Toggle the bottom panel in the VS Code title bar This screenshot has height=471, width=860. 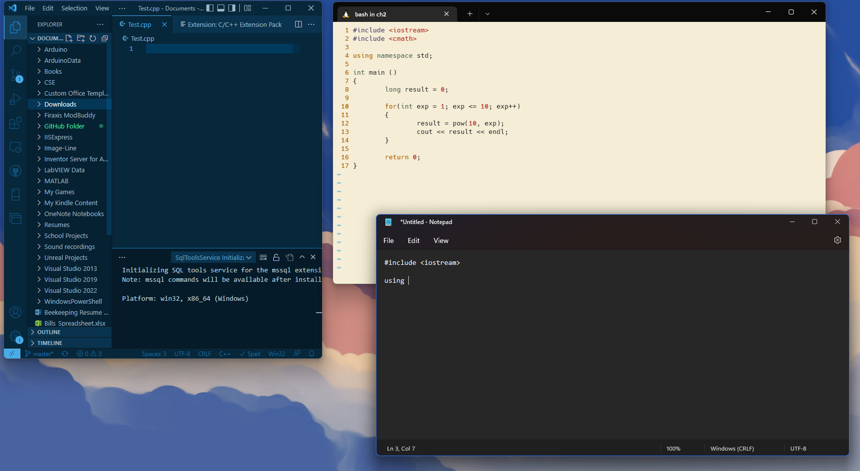click(x=221, y=8)
